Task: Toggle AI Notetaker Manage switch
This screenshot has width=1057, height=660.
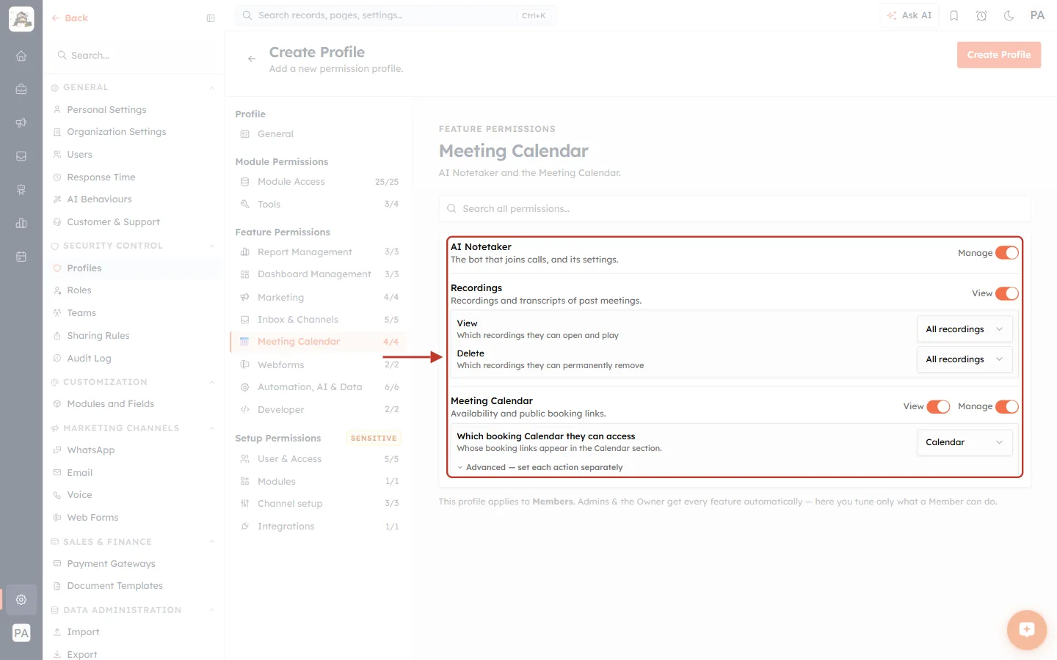Action: tap(1007, 253)
